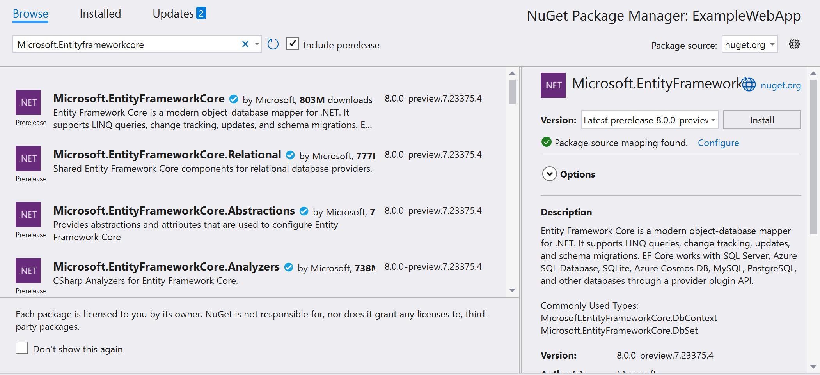
Task: Click the Microsoft.EntityFrameworkCore .NET package icon
Action: 28,102
